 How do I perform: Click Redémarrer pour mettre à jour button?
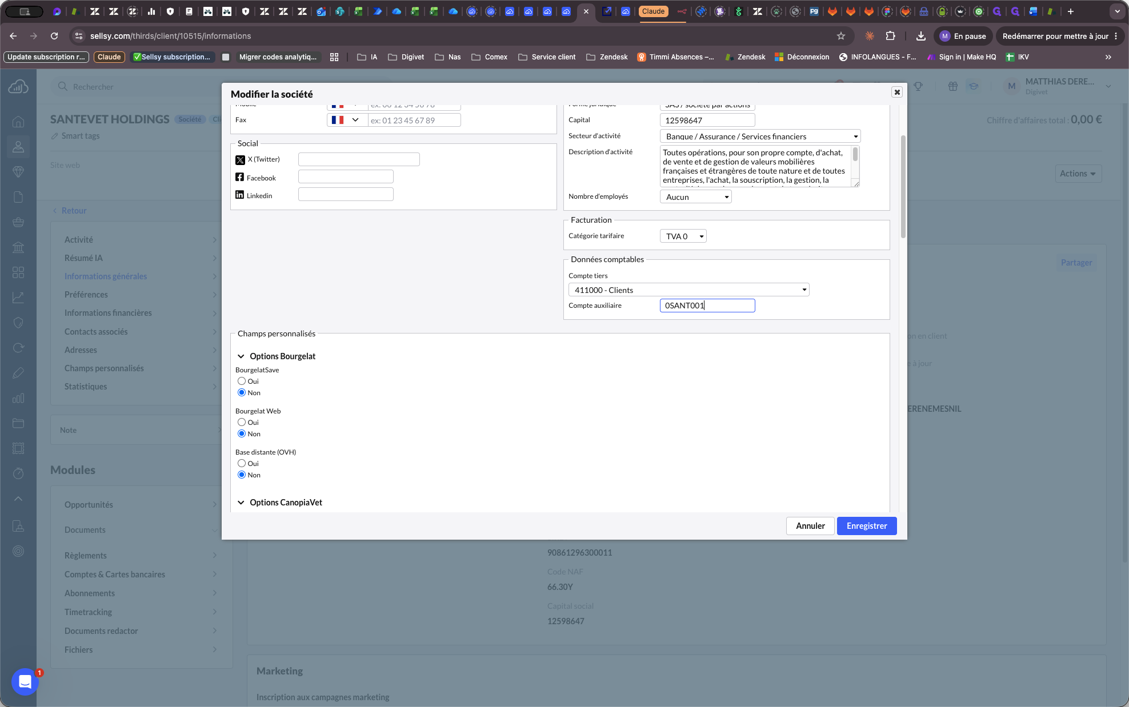[x=1060, y=36]
